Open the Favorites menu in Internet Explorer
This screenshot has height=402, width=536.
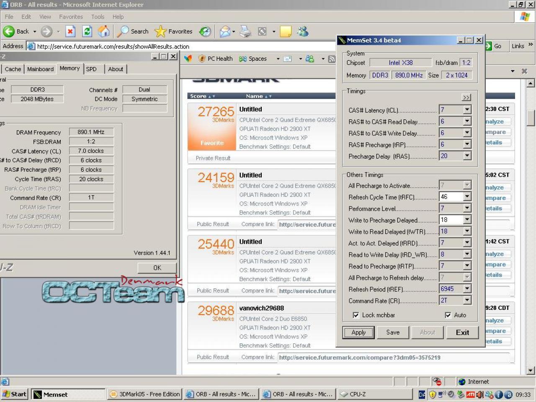71,17
